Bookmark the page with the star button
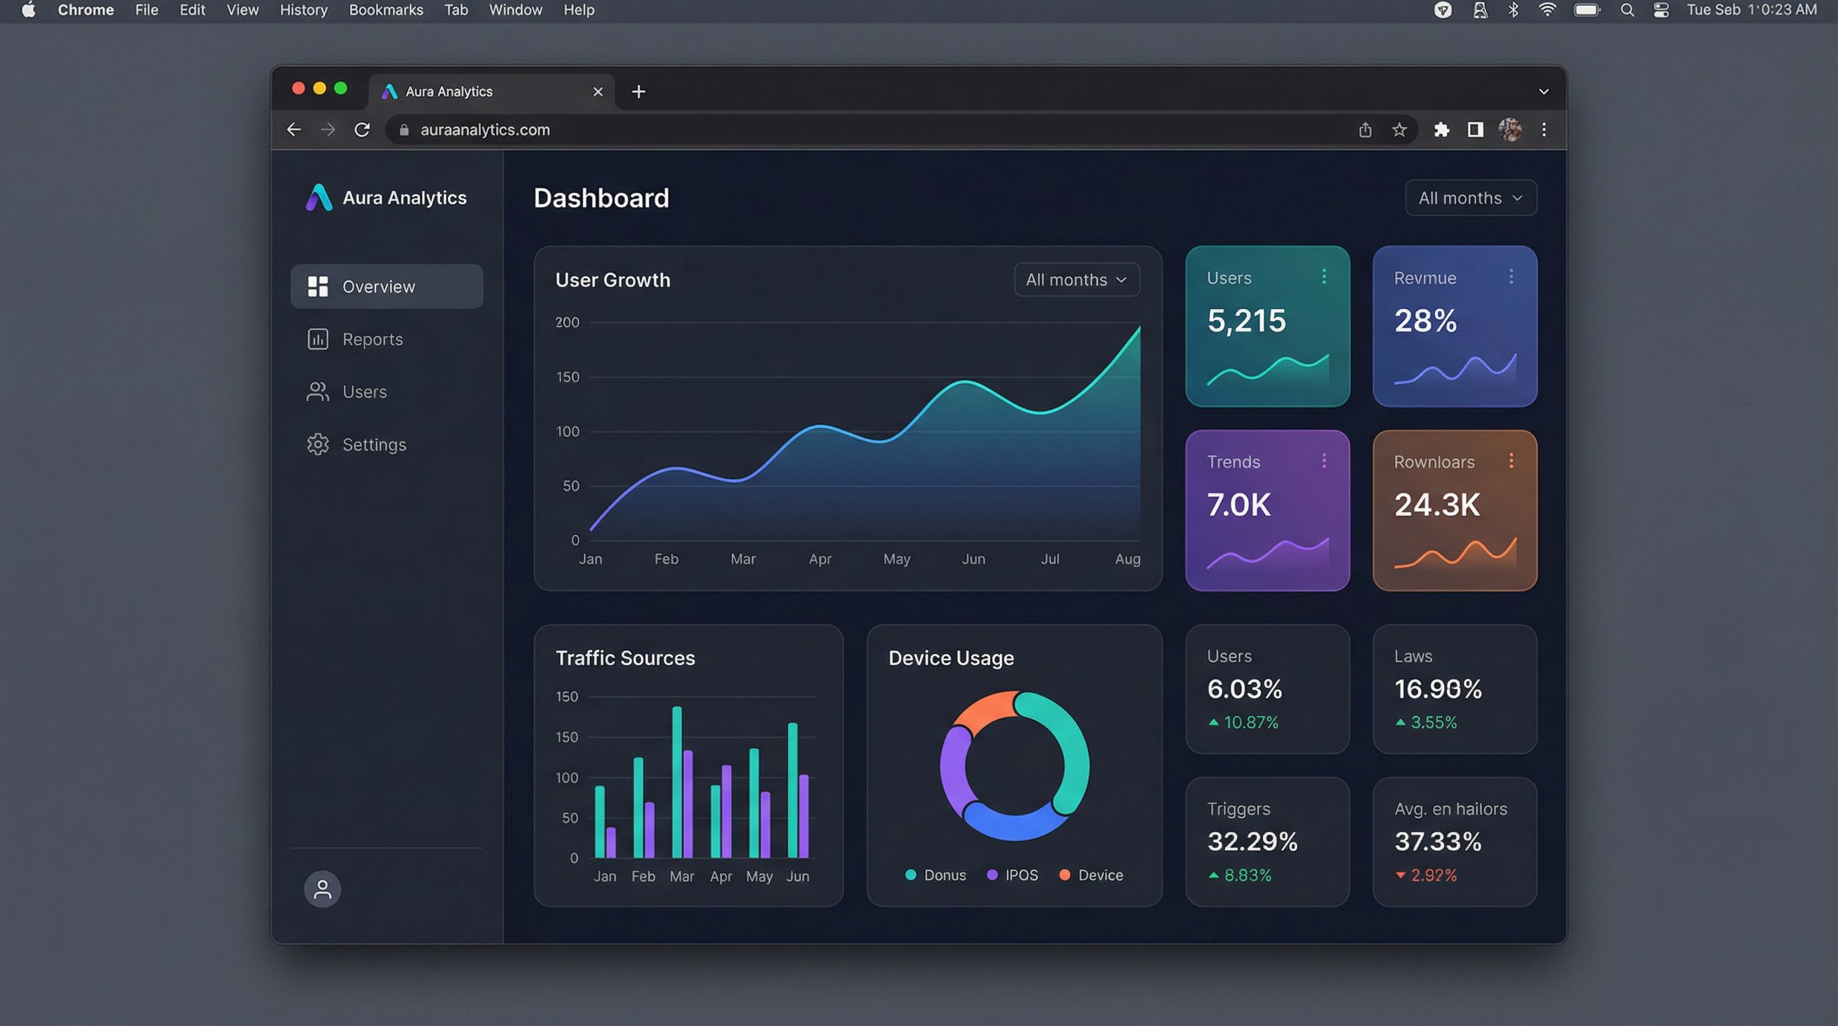The width and height of the screenshot is (1838, 1026). pos(1399,130)
